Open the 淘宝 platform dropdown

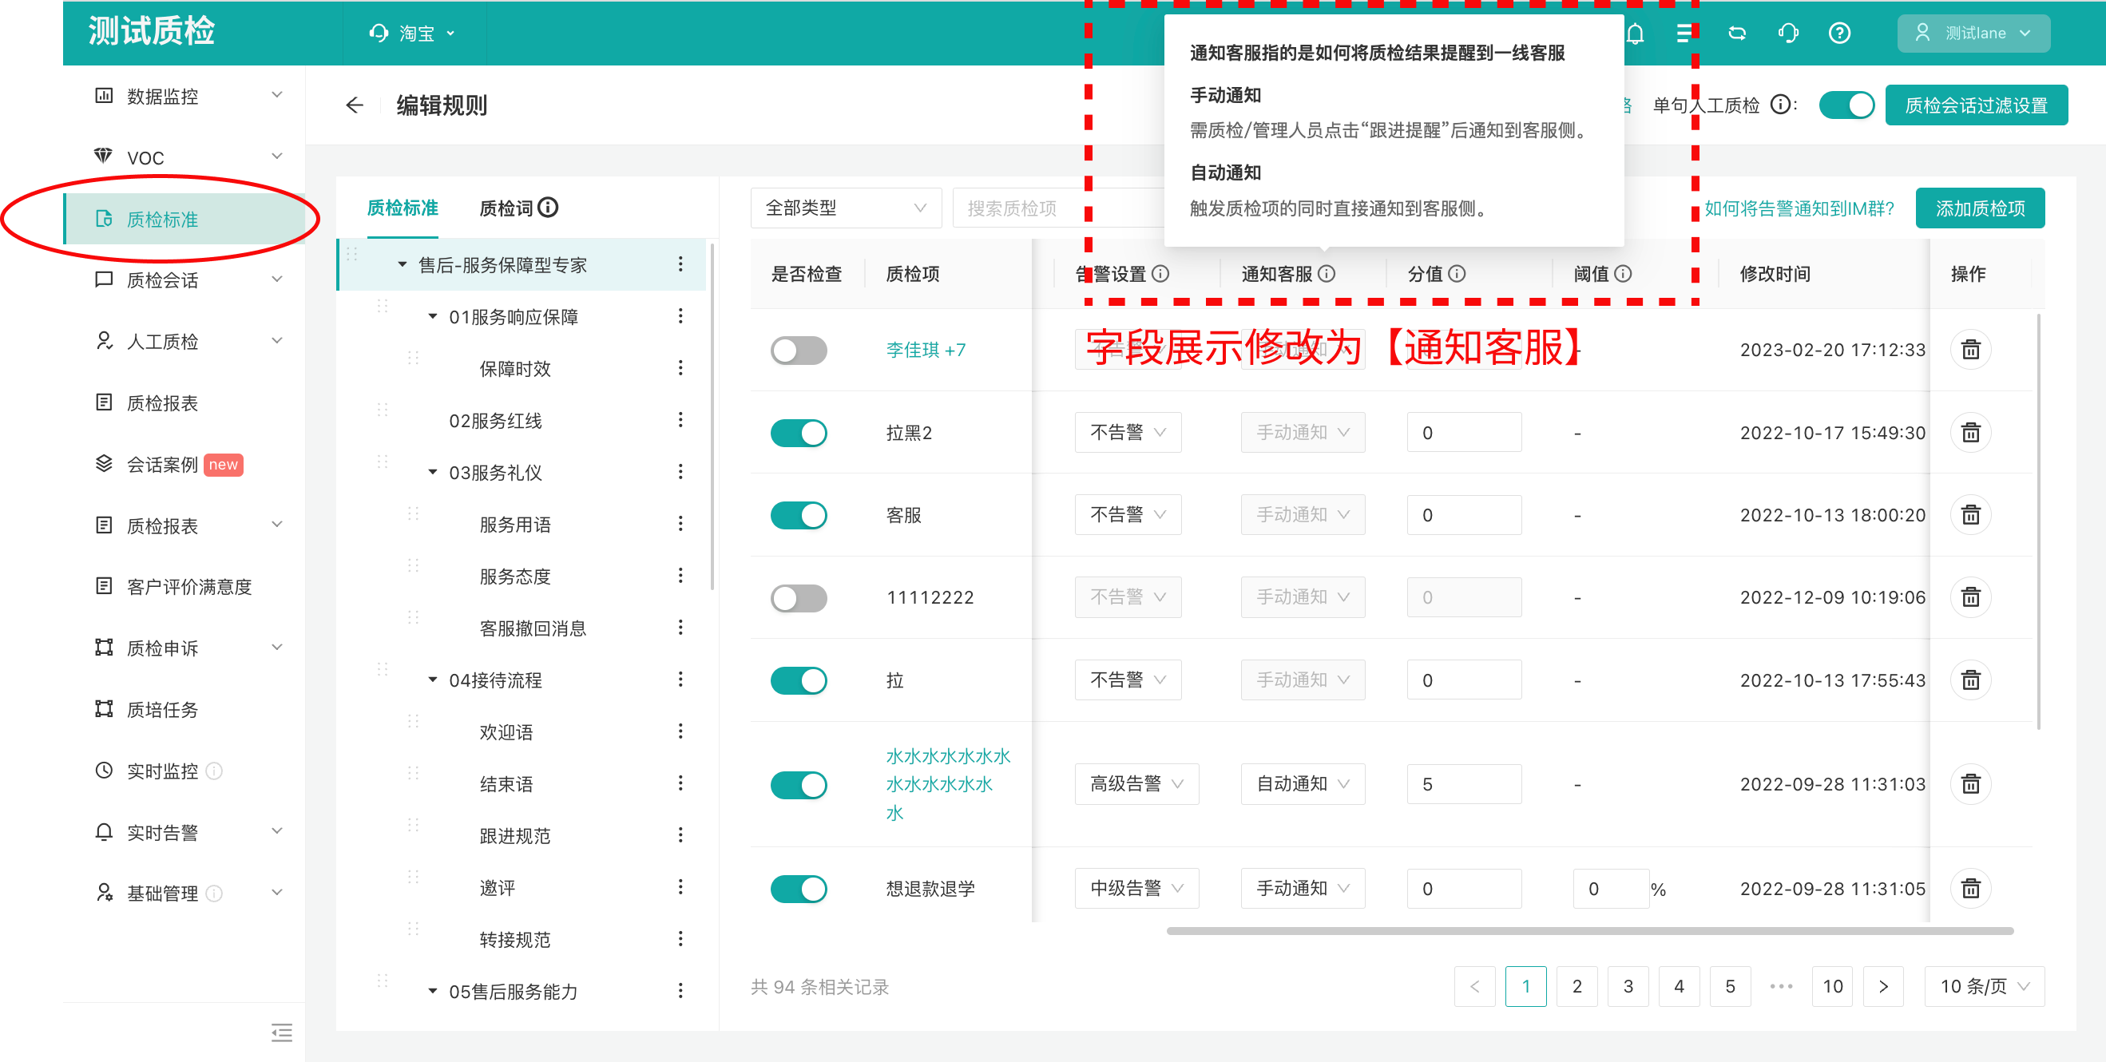414,34
